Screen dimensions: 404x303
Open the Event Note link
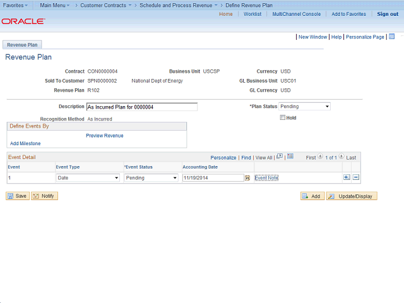click(x=266, y=178)
